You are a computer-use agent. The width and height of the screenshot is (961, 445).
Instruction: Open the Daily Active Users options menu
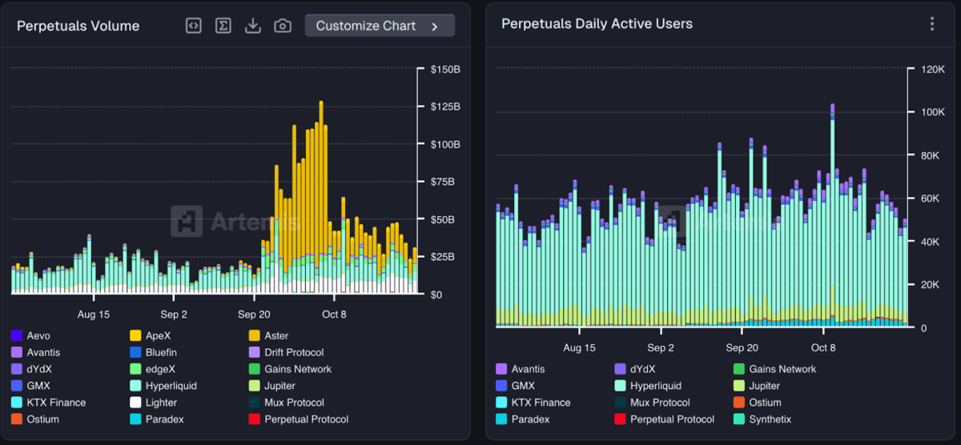932,24
